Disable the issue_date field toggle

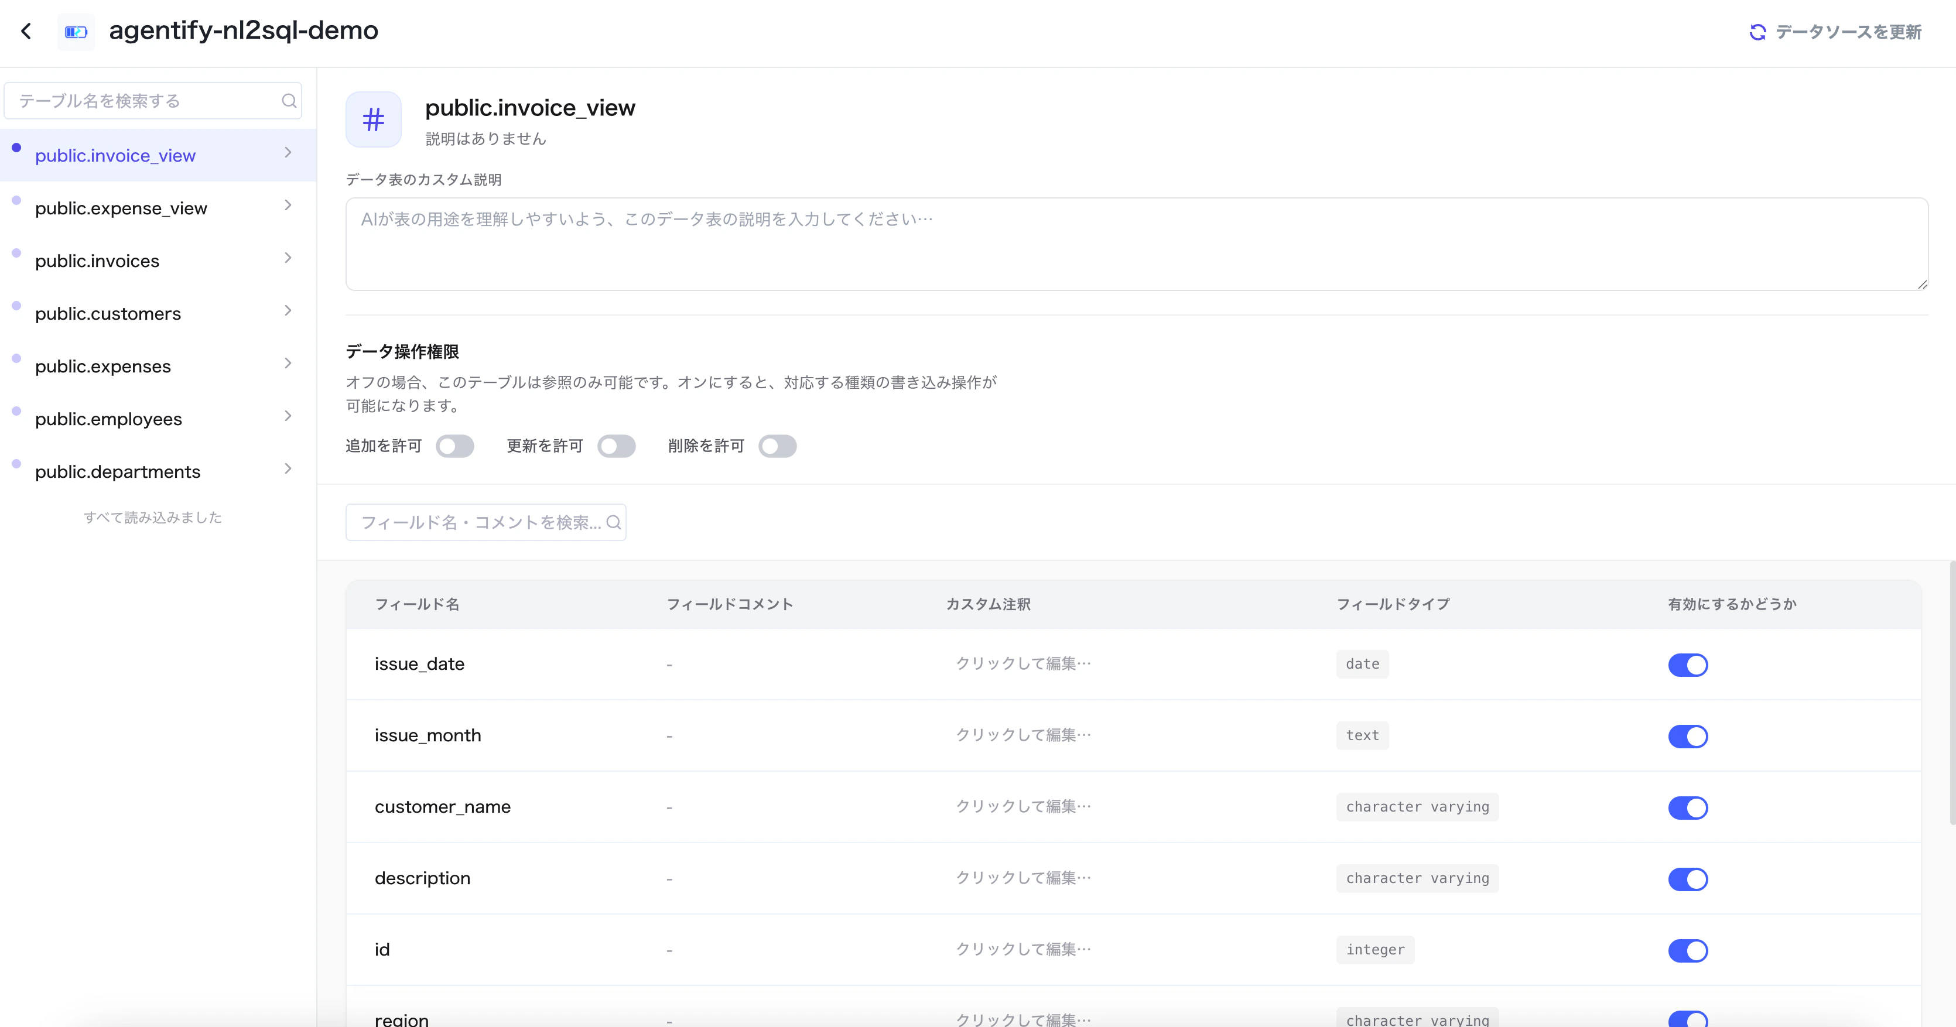(x=1688, y=665)
